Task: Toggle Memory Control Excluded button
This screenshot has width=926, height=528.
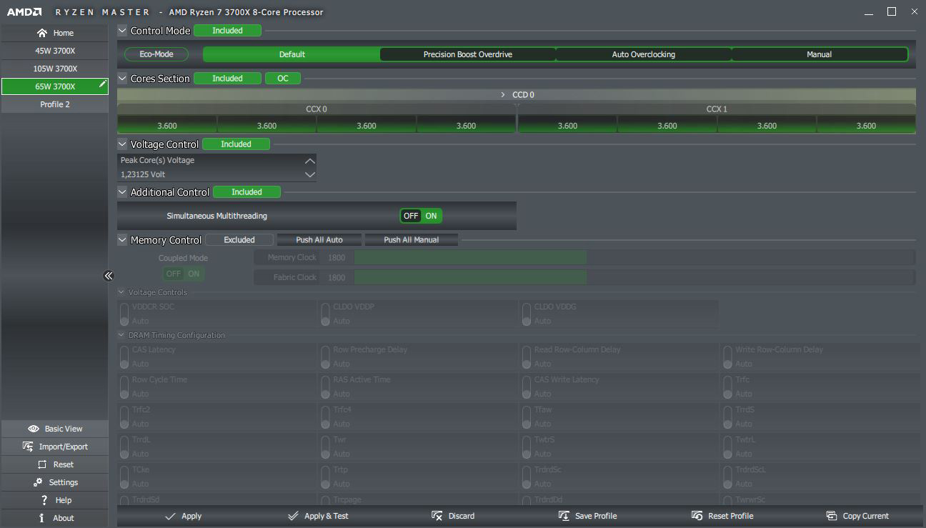Action: pos(239,240)
